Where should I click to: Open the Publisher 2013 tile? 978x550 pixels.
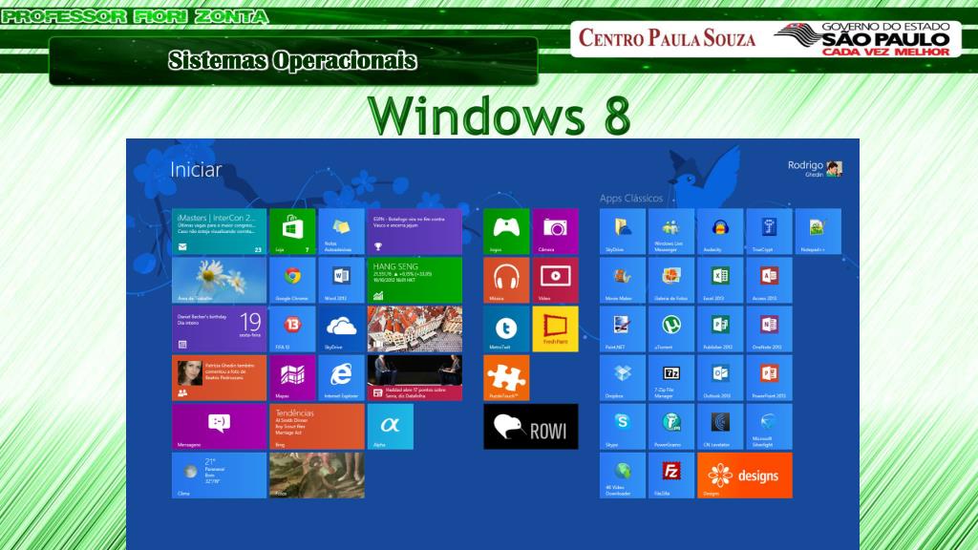(x=720, y=328)
